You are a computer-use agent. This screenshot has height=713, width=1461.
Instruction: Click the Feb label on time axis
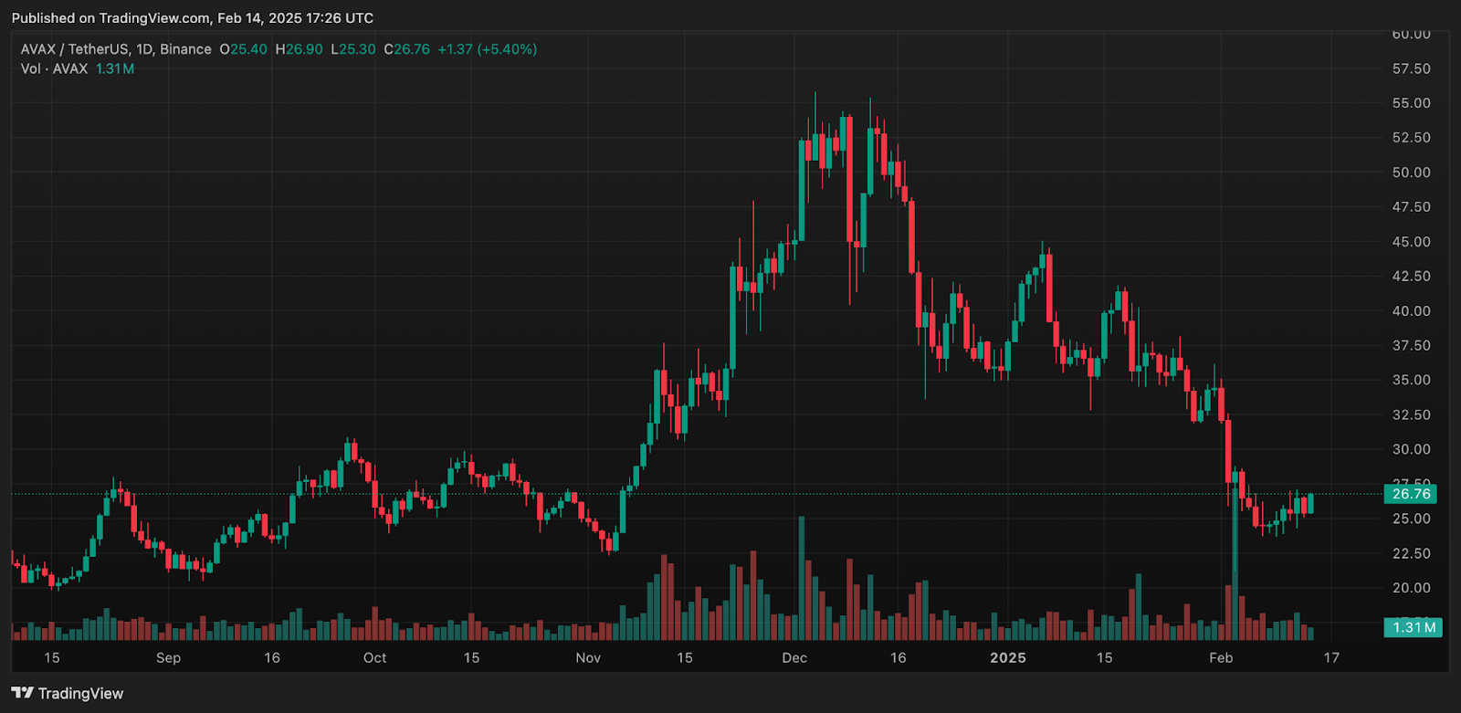(x=1221, y=658)
